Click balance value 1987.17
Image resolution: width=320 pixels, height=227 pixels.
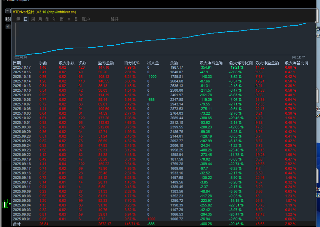pyautogui.click(x=177, y=67)
